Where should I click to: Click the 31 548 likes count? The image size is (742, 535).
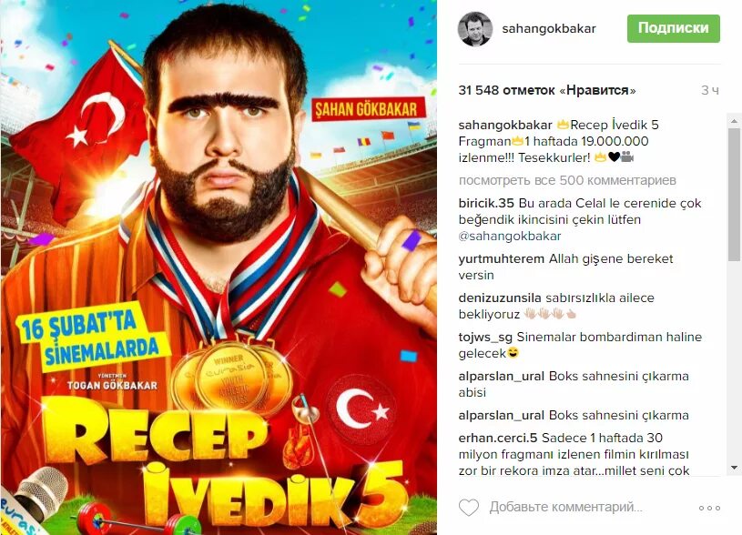[x=546, y=90]
